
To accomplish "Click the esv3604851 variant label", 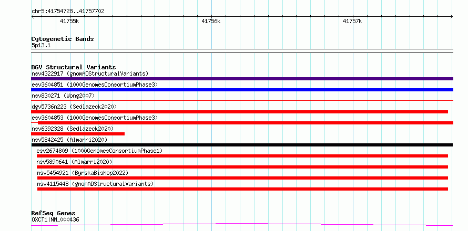I will point(95,85).
